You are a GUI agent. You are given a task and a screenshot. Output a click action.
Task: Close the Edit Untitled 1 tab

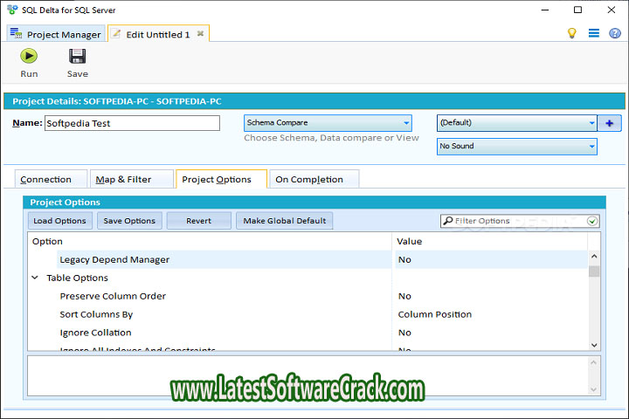pyautogui.click(x=200, y=34)
